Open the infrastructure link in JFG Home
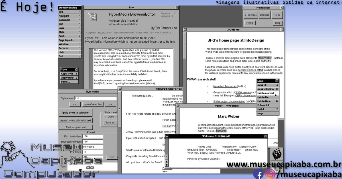The height and width of the screenshot is (179, 342). (232, 52)
